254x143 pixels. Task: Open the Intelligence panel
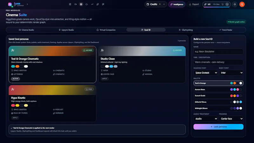pos(177,4)
